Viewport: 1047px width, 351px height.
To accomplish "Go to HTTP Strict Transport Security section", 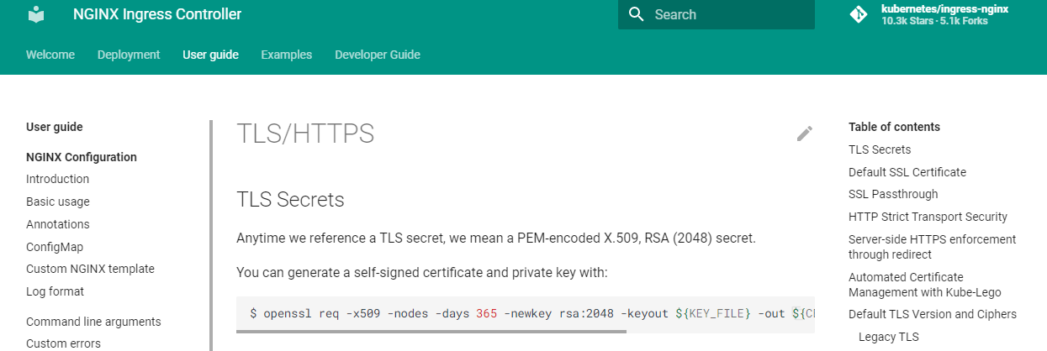I will pyautogui.click(x=928, y=217).
